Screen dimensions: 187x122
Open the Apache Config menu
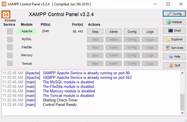pos(132,32)
